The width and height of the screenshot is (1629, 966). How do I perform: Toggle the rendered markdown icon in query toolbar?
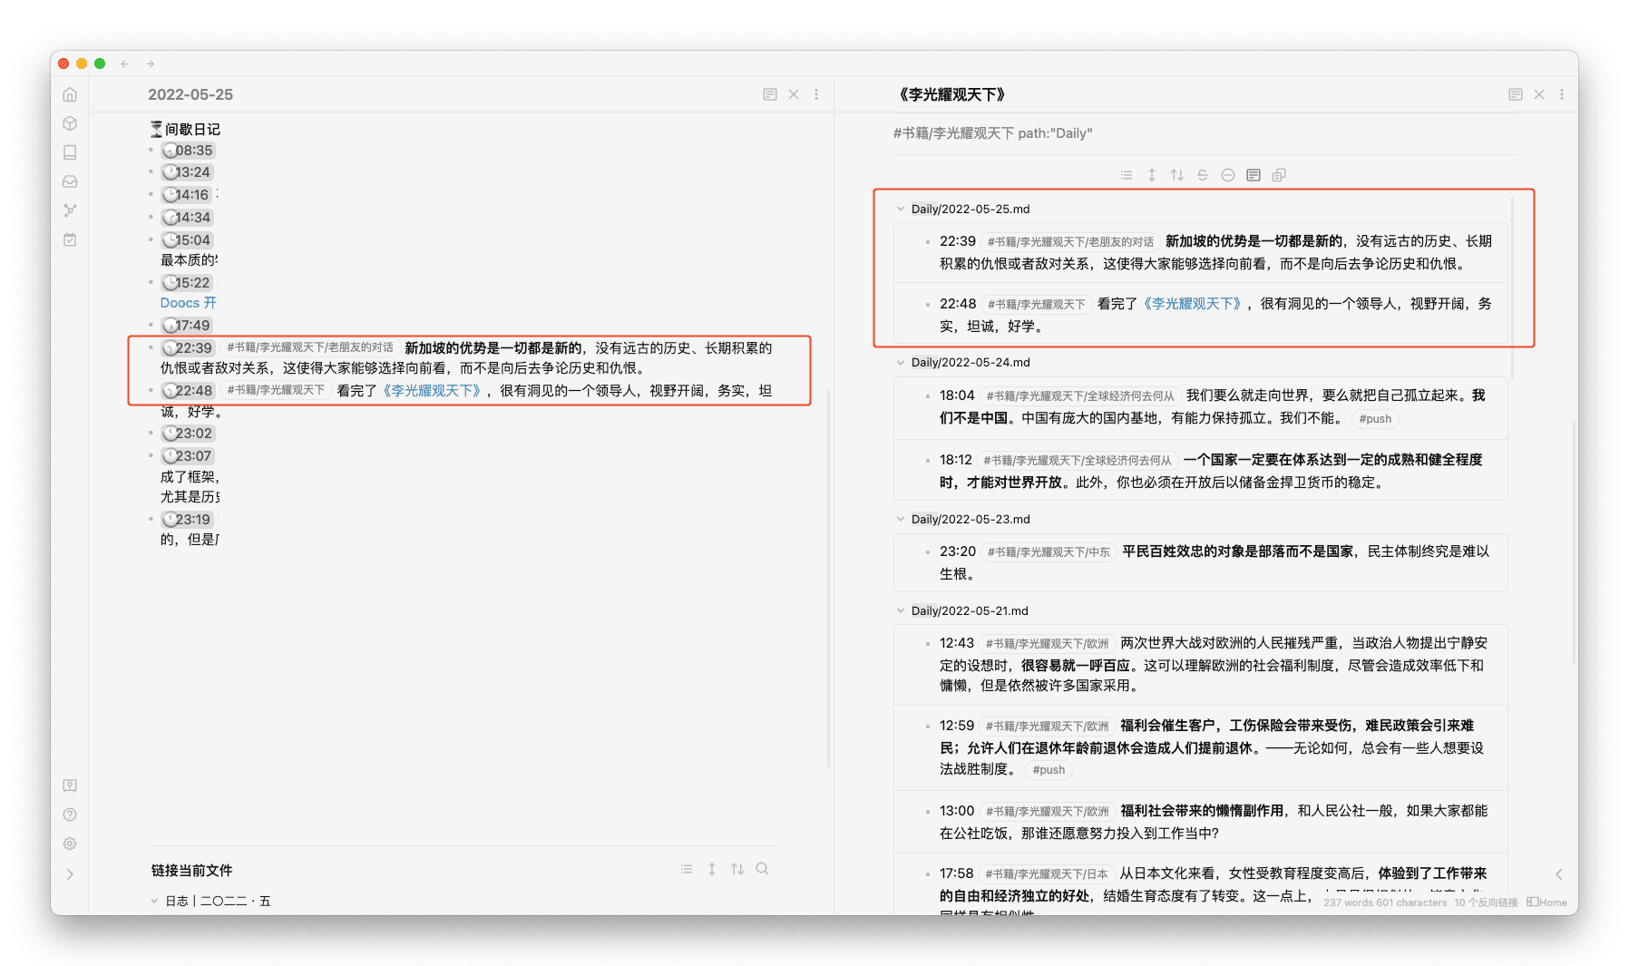1253,175
